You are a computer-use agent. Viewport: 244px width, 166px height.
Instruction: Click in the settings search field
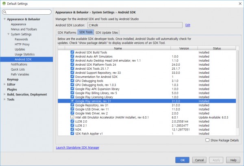pyautogui.click(x=27, y=12)
